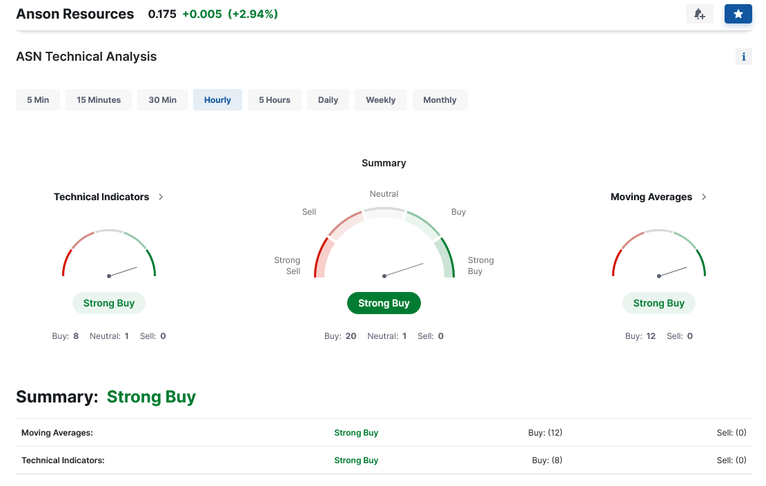Click the Moving Averages: row label in table

(x=57, y=433)
